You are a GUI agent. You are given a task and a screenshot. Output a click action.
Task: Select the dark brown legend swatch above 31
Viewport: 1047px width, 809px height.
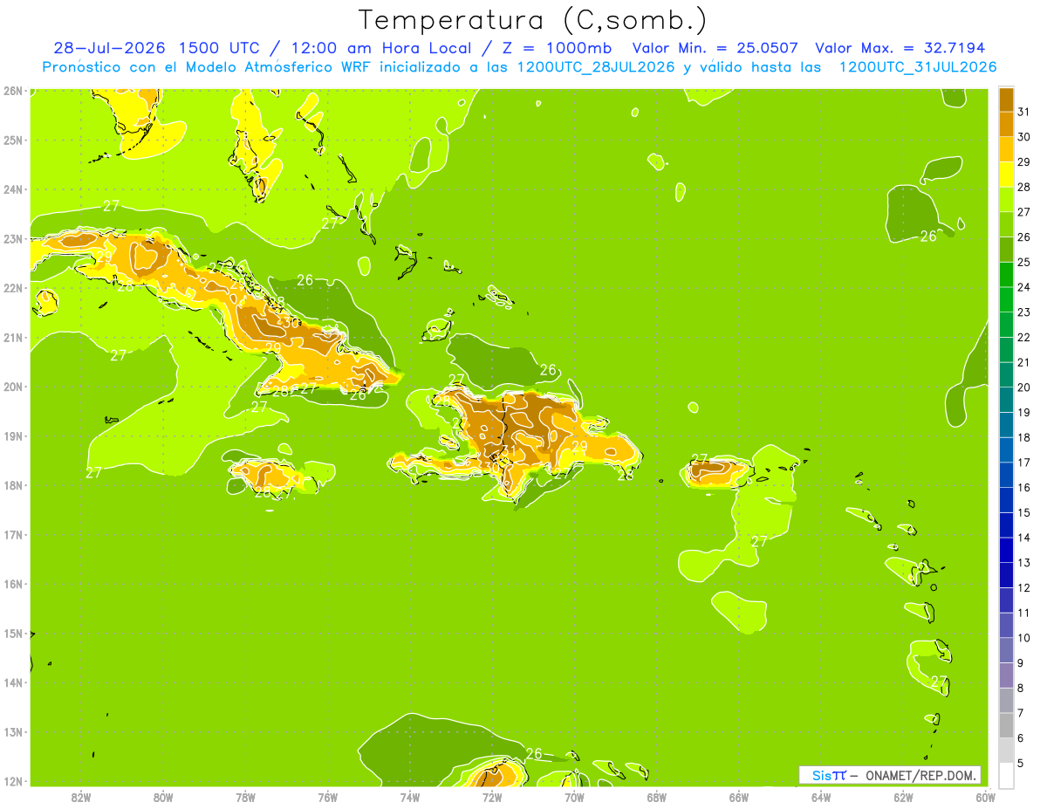1006,99
